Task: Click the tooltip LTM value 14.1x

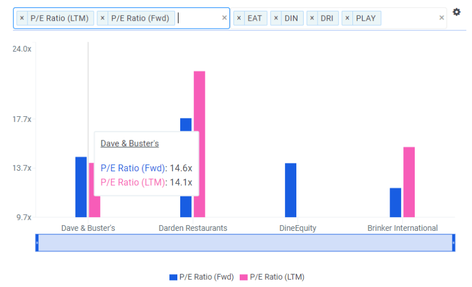Action: [x=181, y=182]
